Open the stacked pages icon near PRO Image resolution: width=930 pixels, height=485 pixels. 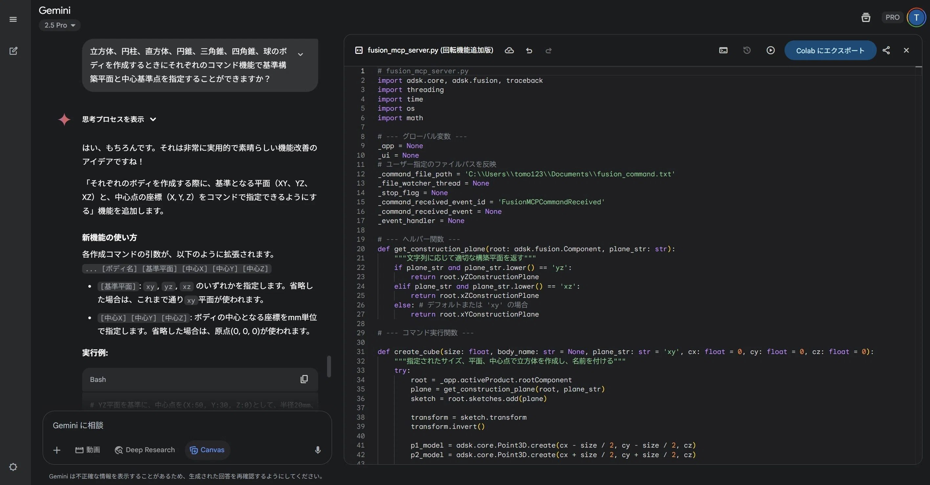(x=866, y=17)
